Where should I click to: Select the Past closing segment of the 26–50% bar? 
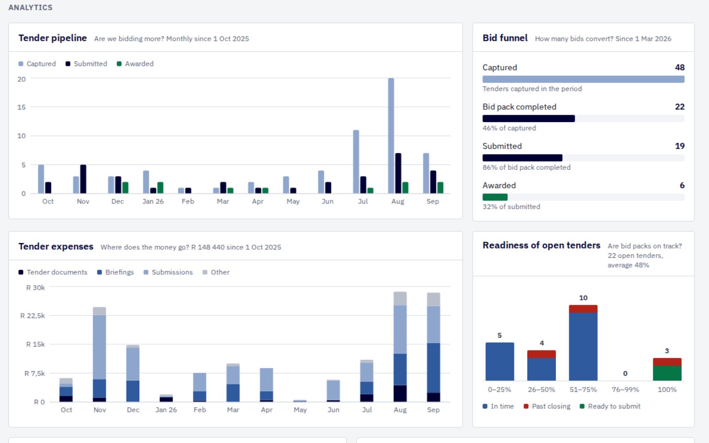point(542,354)
